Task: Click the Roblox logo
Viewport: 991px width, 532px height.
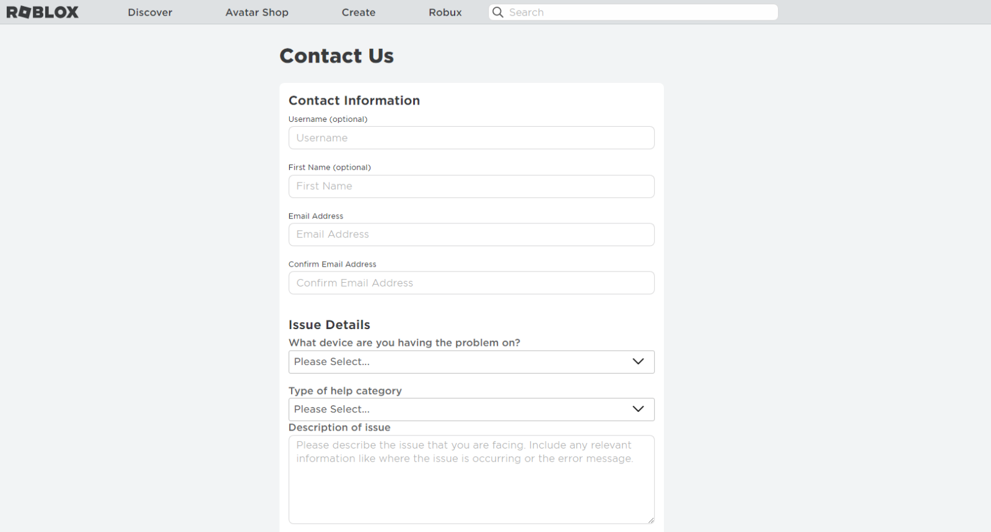Action: (42, 12)
